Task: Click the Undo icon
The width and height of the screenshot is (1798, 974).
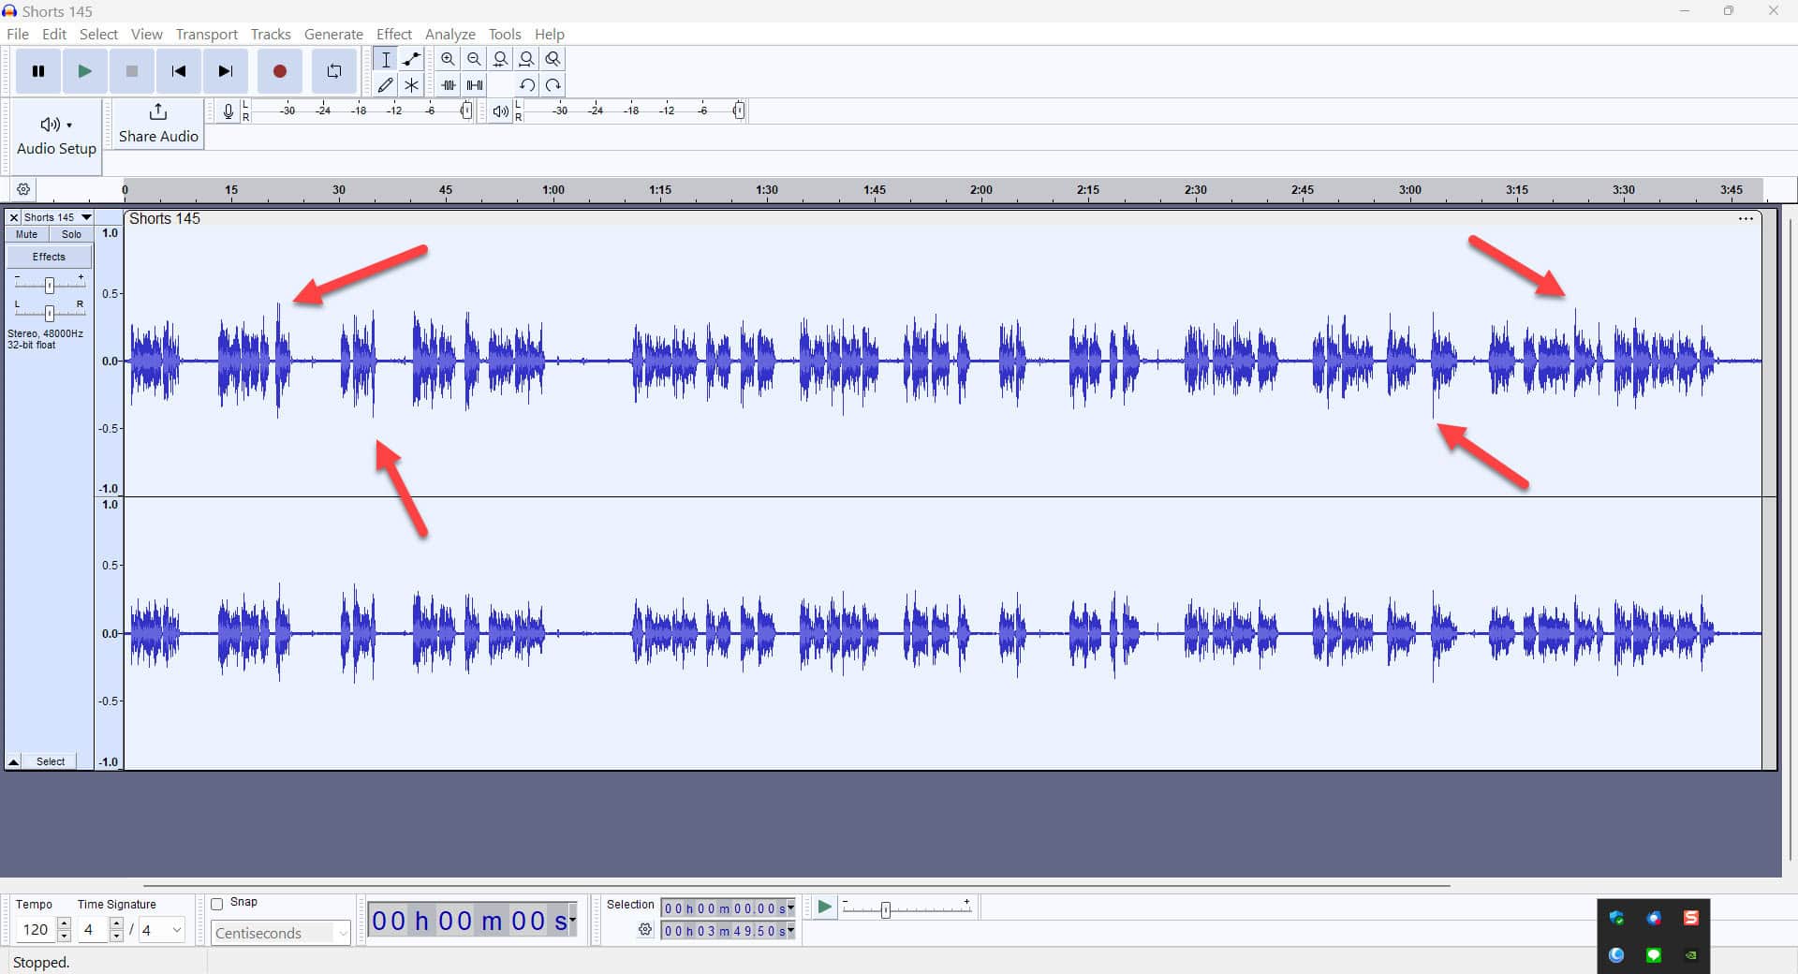Action: click(x=526, y=84)
